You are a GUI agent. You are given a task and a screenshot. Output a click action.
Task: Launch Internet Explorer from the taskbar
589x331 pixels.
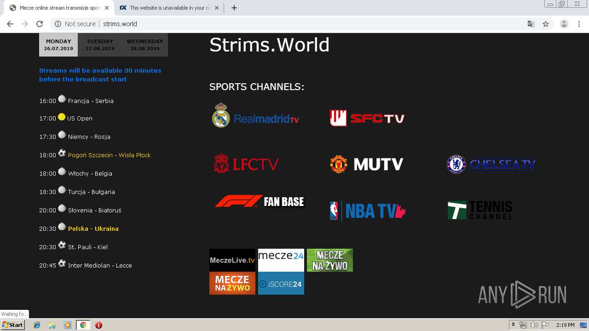tap(37, 325)
